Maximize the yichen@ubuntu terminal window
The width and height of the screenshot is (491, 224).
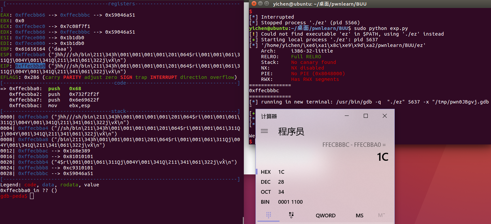tap(266, 4)
